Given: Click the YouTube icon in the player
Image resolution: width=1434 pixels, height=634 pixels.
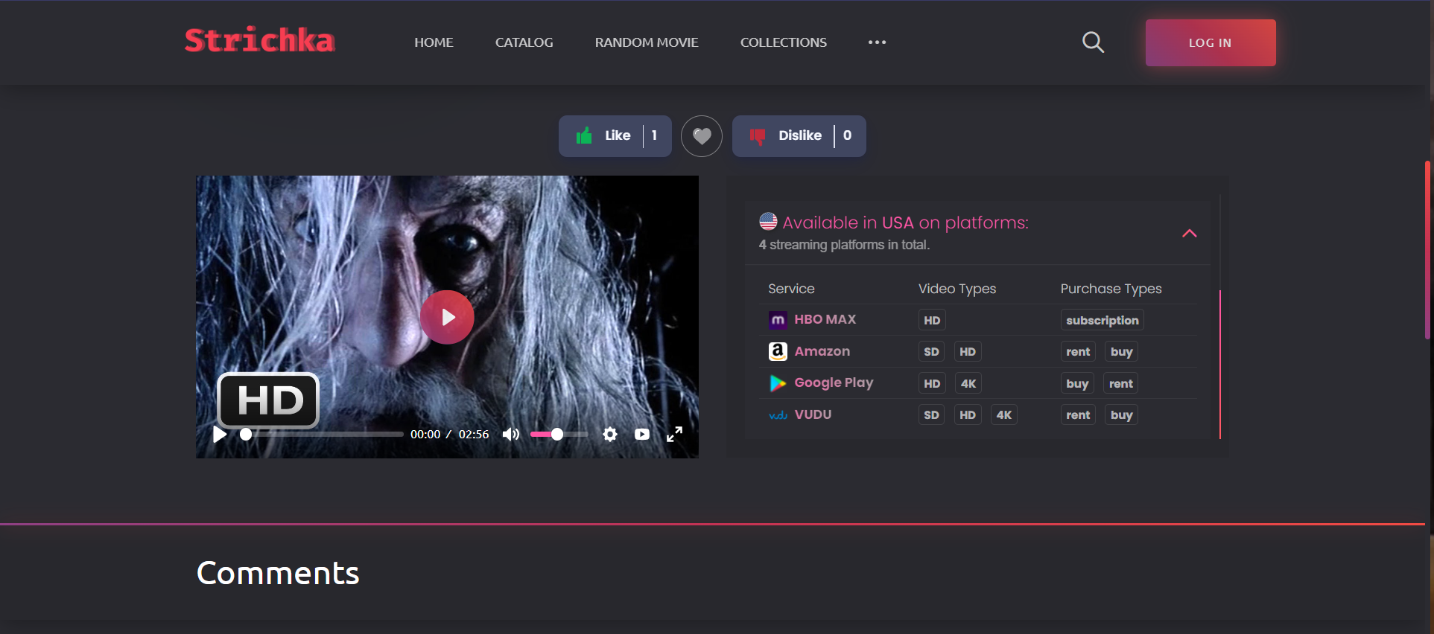Looking at the screenshot, I should coord(642,434).
